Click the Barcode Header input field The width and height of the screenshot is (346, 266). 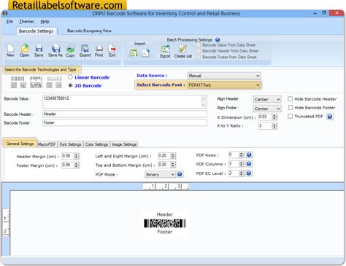click(125, 114)
